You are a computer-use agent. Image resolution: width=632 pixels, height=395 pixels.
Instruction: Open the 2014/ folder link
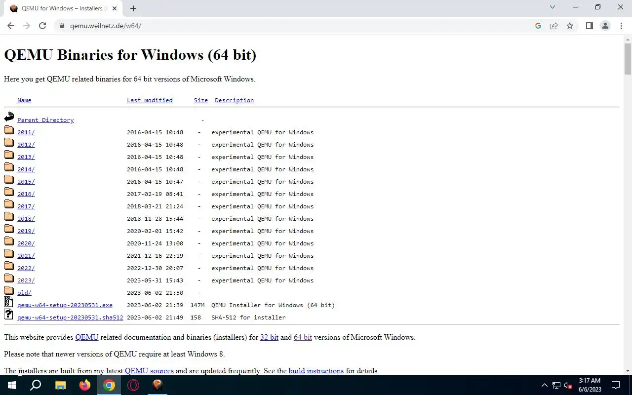point(26,169)
